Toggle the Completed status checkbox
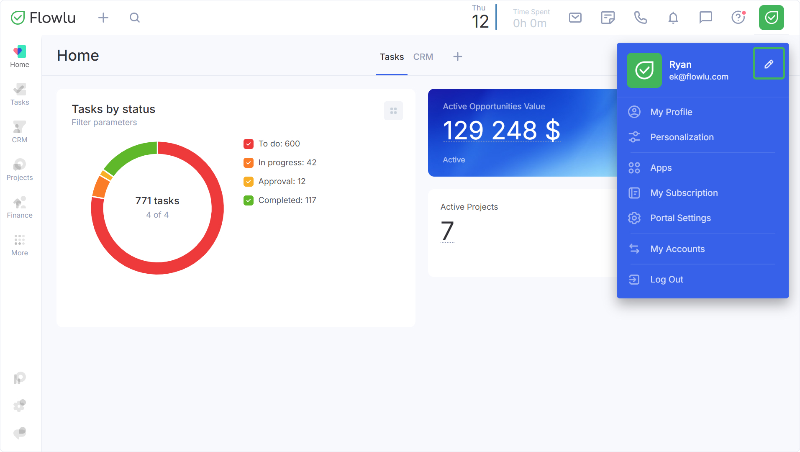This screenshot has height=452, width=800. (249, 200)
